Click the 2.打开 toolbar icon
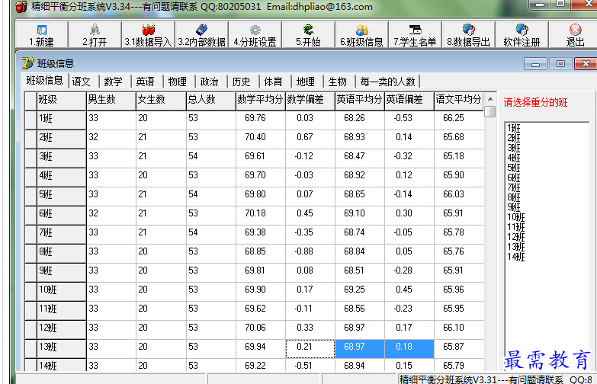Viewport: 597px width, 384px height. [95, 34]
